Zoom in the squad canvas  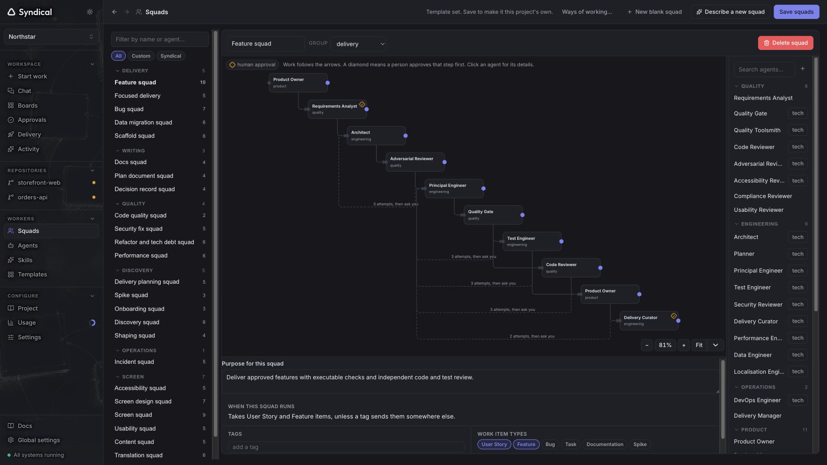pyautogui.click(x=684, y=345)
